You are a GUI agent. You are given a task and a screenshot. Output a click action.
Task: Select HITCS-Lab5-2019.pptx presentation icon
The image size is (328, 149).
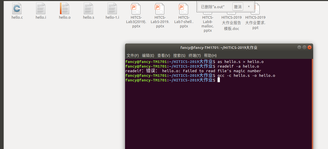pos(160,8)
